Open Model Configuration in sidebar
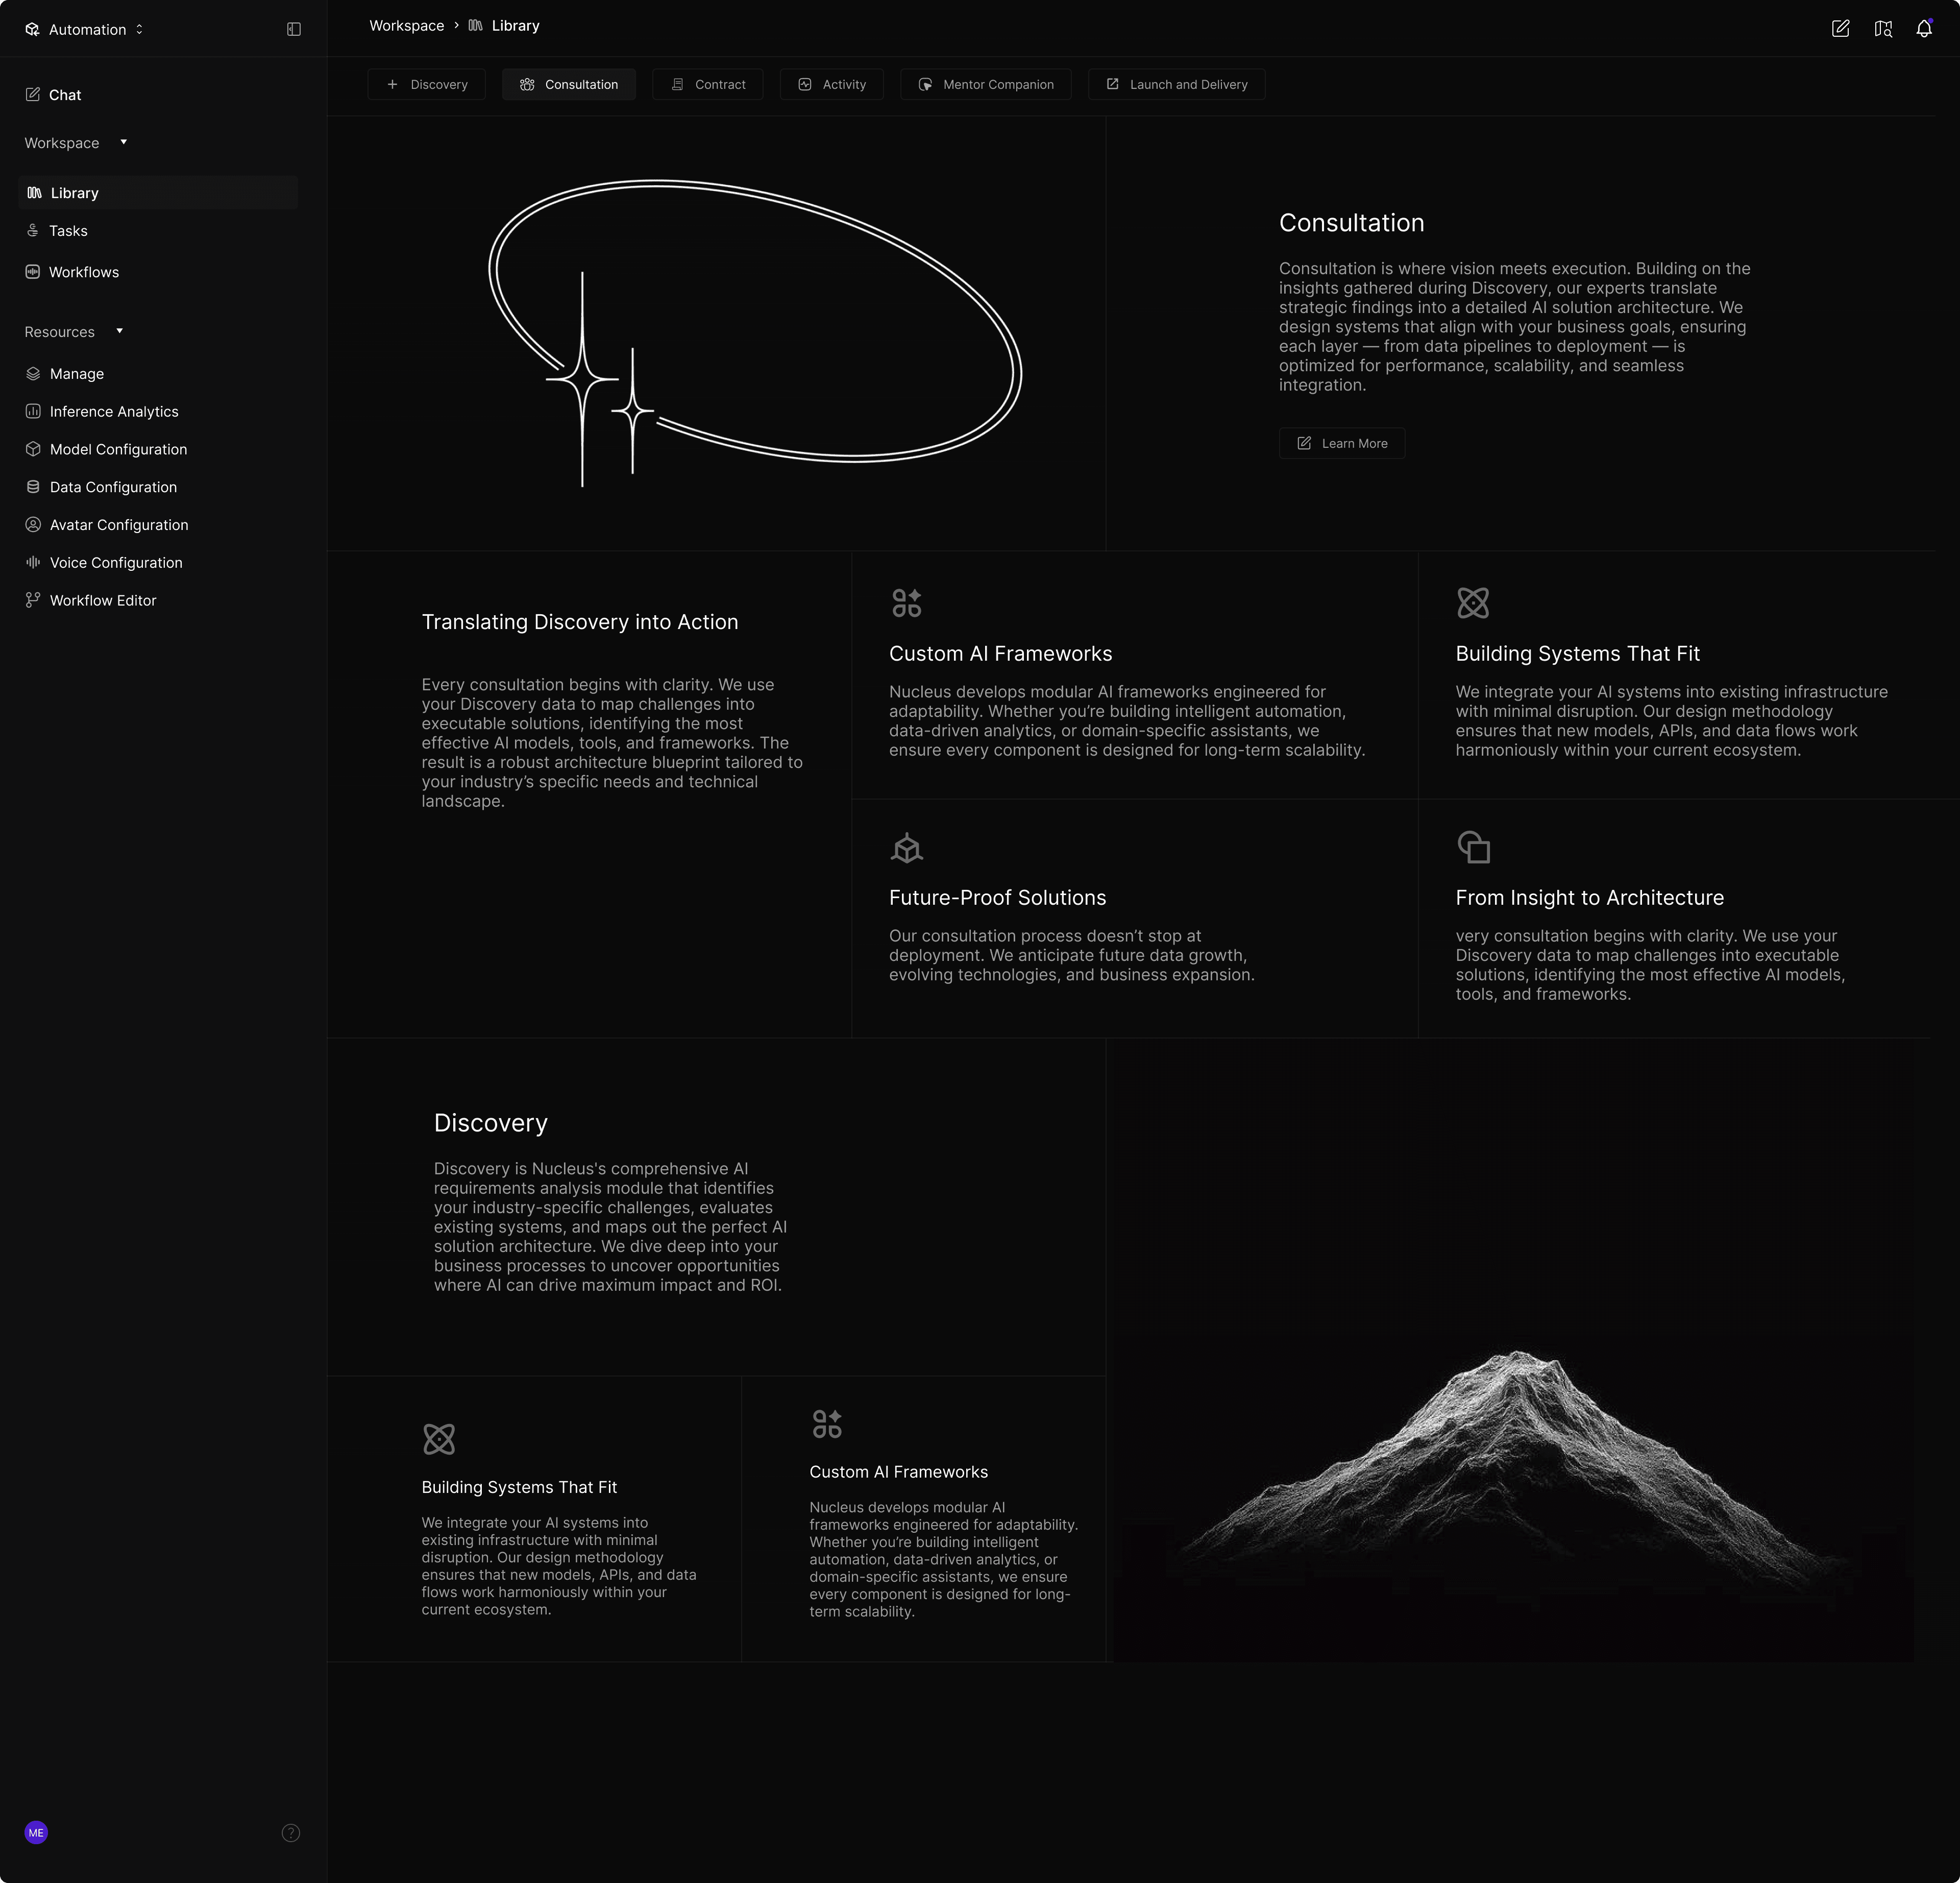1960x1883 pixels. click(x=118, y=449)
